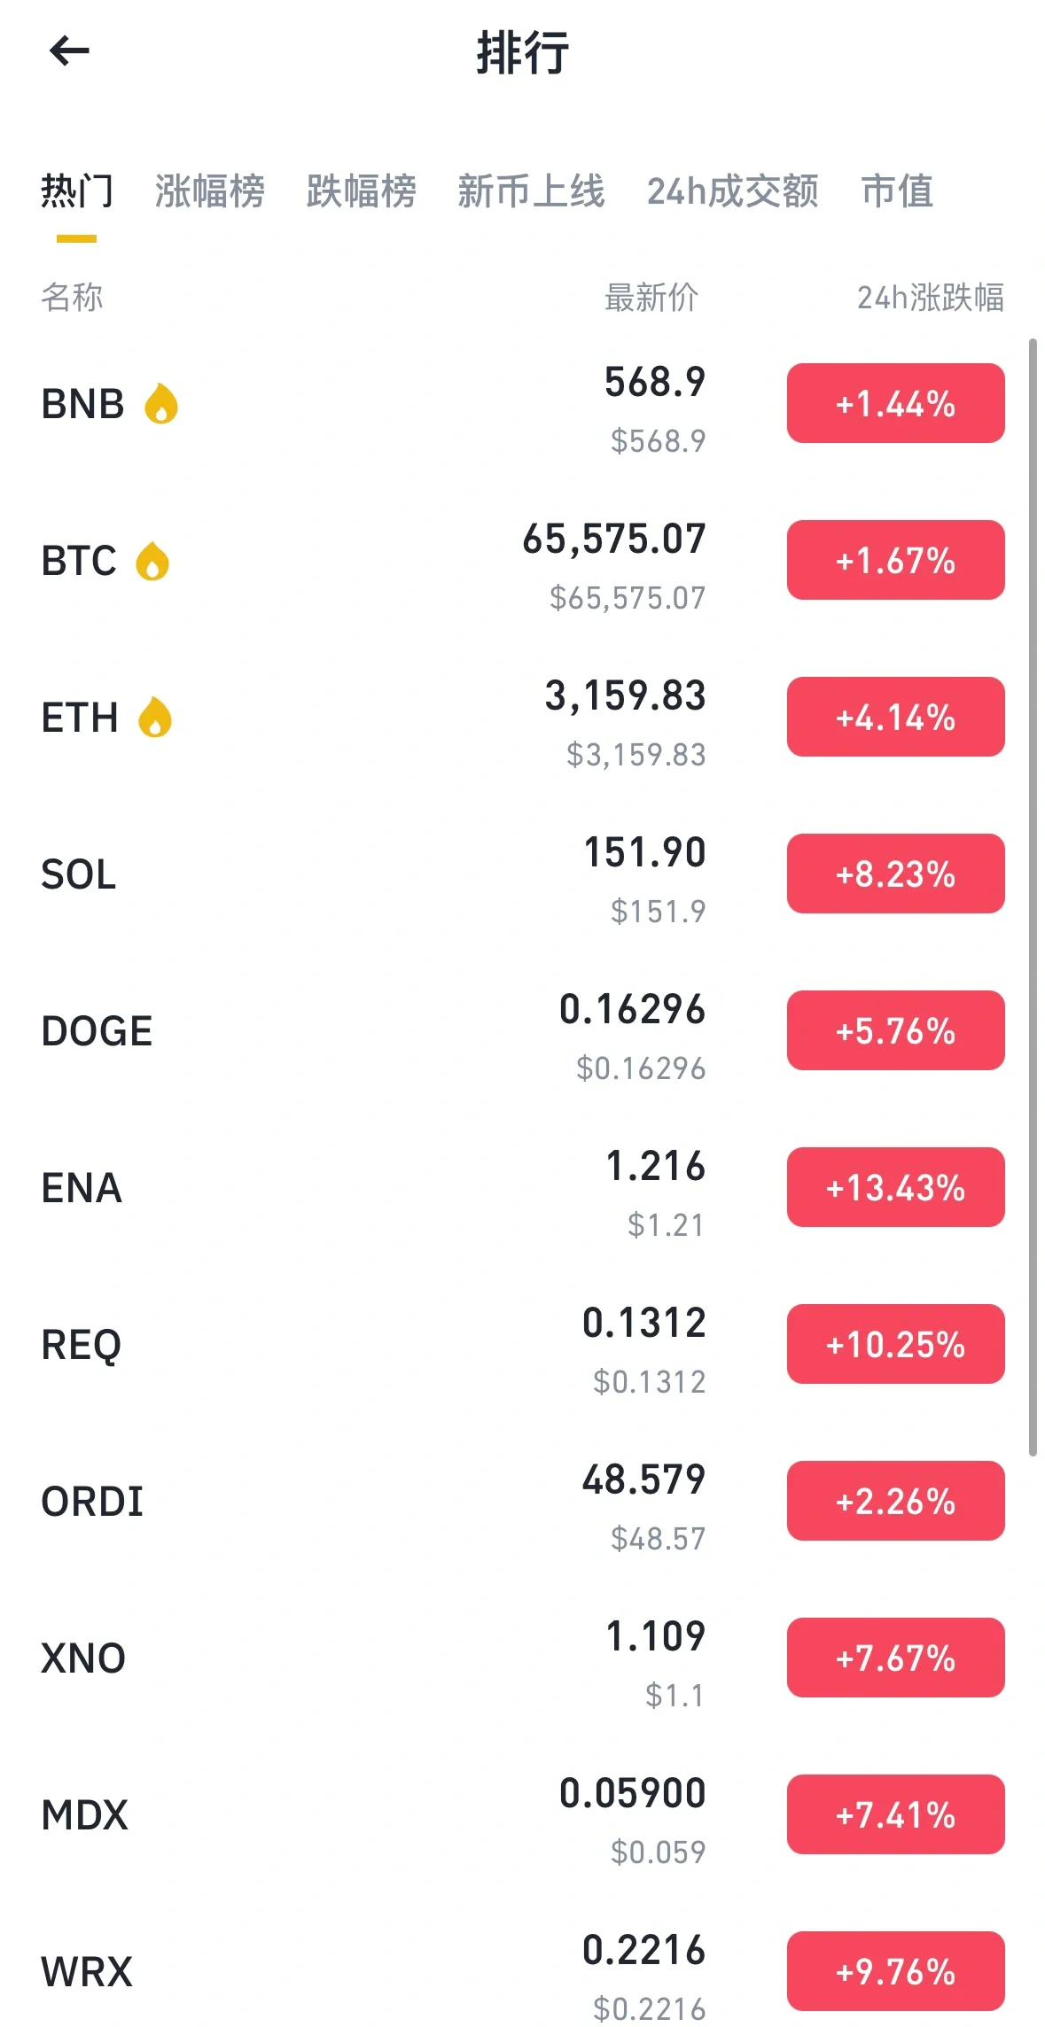Tap MDX's +7.41% change badge

tap(895, 1814)
